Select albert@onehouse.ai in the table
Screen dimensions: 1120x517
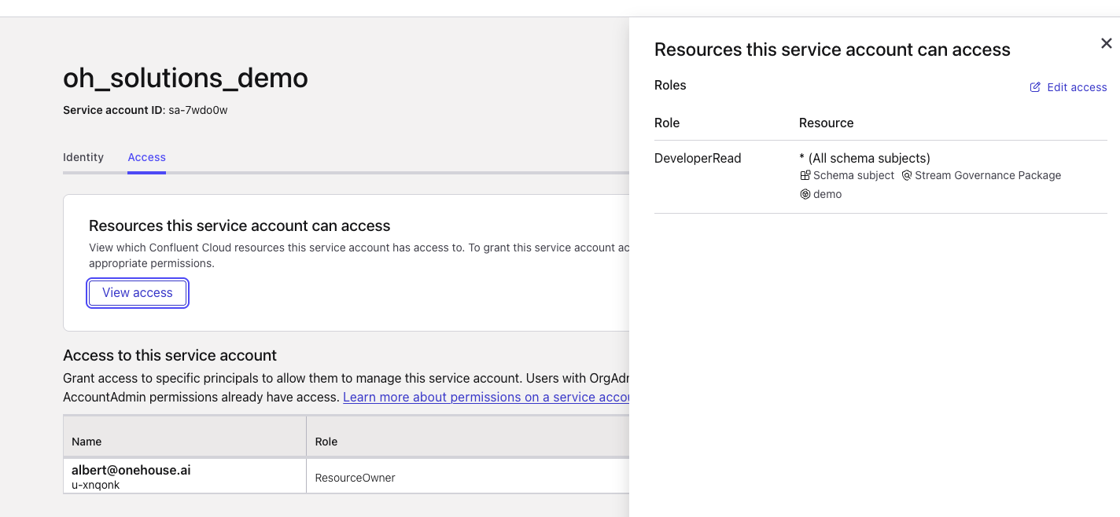(x=131, y=470)
